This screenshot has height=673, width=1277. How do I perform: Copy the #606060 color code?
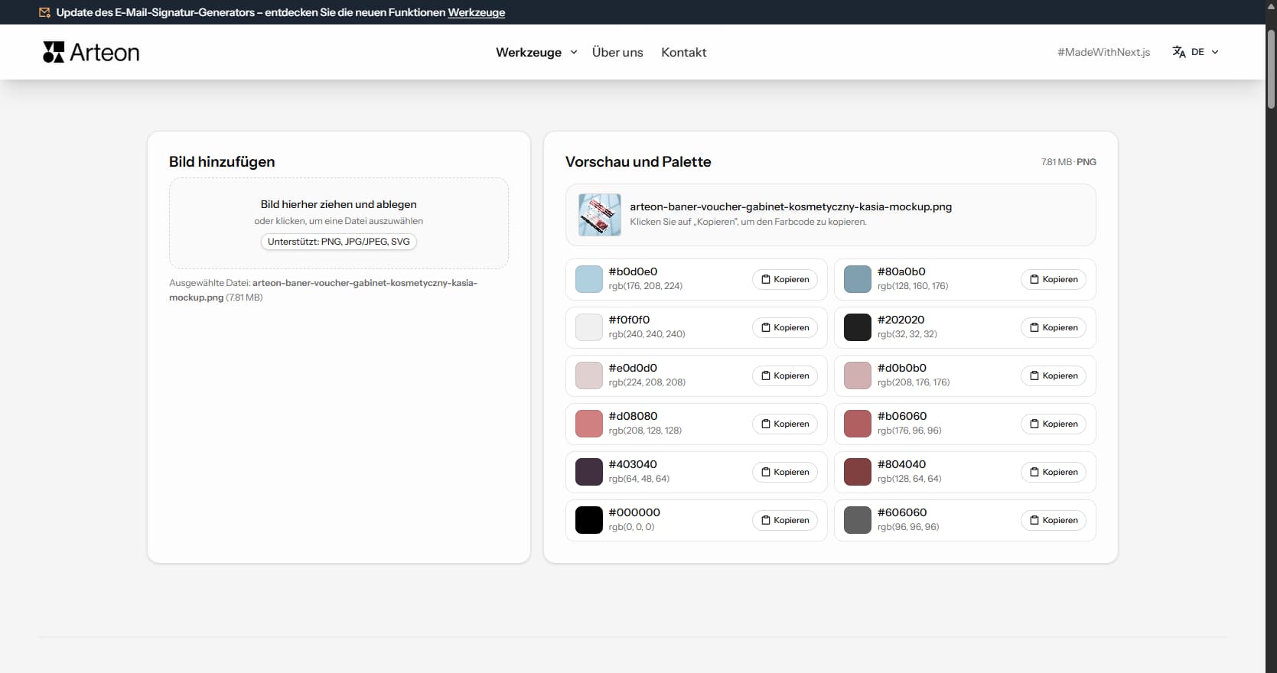(x=1053, y=520)
